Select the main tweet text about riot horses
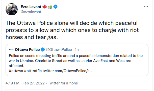The width and height of the screenshot is (154, 91). (x=72, y=30)
